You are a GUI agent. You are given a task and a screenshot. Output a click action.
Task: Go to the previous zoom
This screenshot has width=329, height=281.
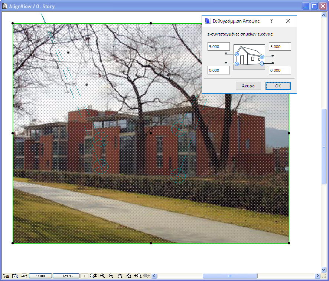pyautogui.click(x=138, y=276)
